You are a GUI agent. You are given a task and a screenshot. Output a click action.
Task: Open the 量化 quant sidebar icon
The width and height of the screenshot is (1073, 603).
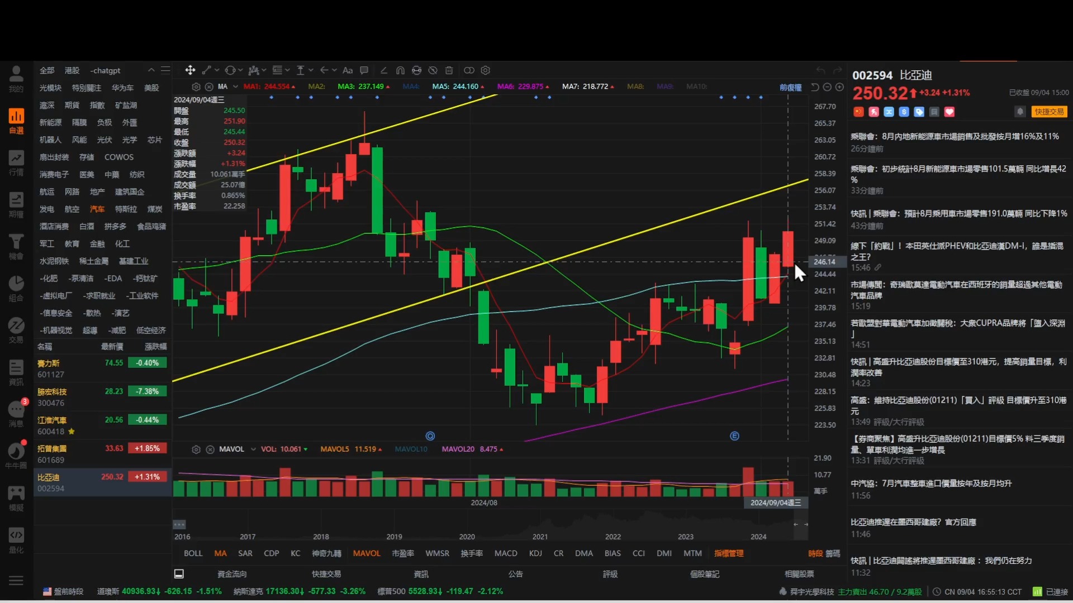pos(16,540)
